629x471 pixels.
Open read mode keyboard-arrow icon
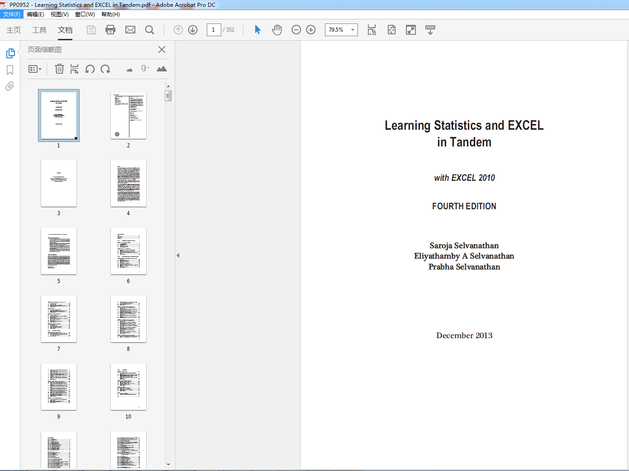pos(430,30)
